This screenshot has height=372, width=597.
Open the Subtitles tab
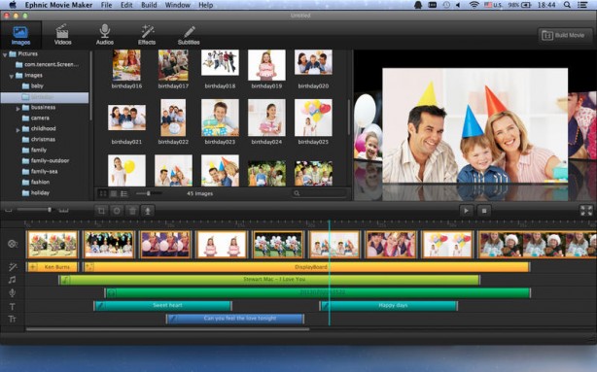(x=189, y=35)
